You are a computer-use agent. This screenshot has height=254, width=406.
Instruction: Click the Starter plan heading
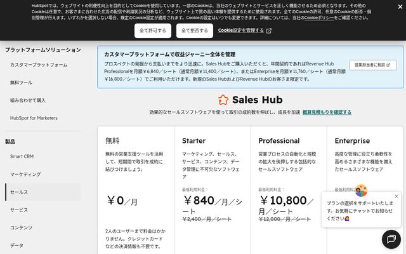193,141
